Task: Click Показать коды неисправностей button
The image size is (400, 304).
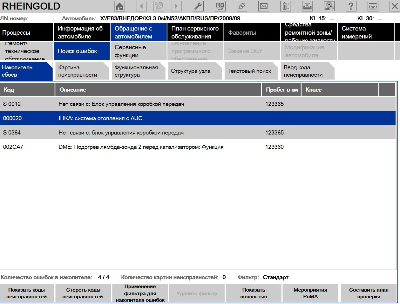Action: pos(27,293)
